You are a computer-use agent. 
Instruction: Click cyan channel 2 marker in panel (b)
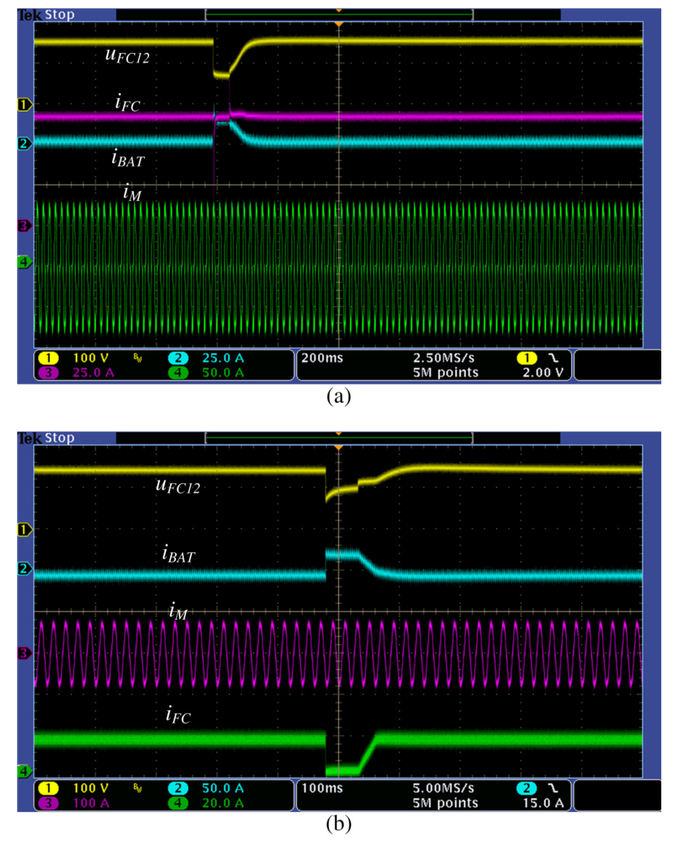point(24,569)
